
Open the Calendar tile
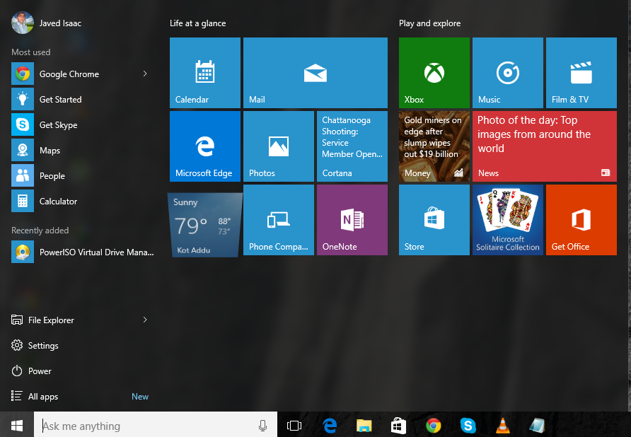[205, 73]
